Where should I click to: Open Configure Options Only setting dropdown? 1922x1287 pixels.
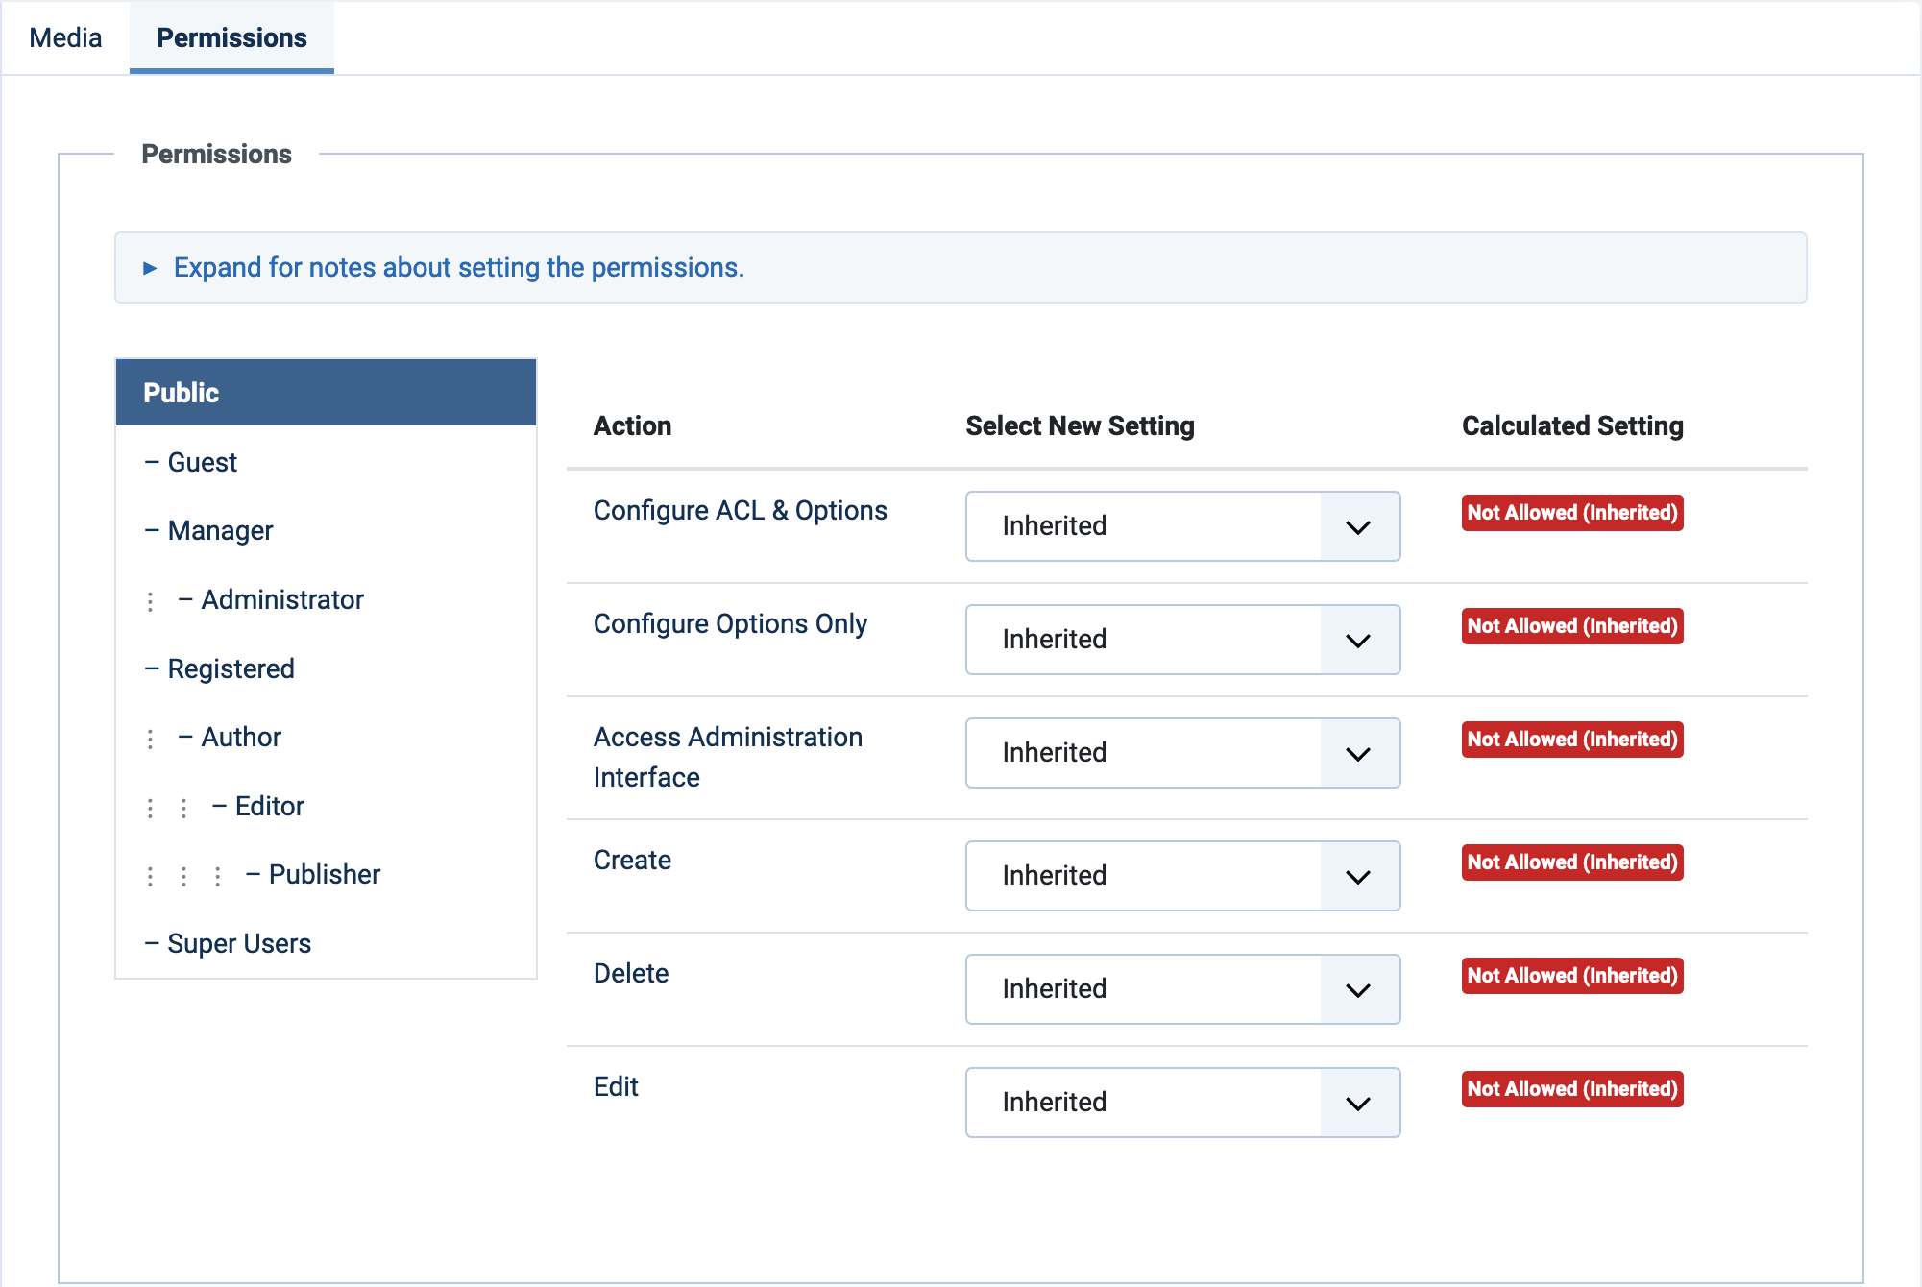click(1182, 640)
